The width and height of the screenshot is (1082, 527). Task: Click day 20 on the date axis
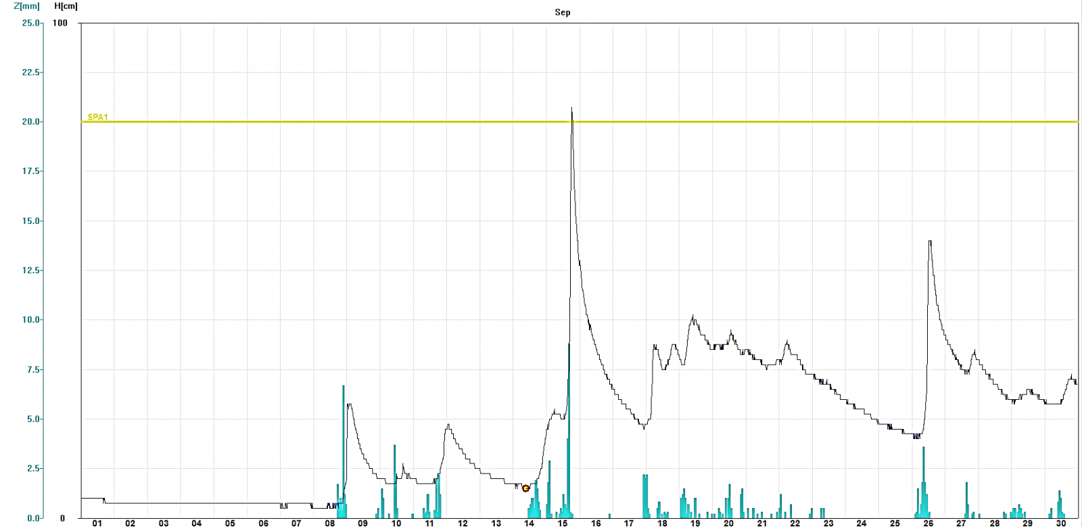click(x=728, y=523)
